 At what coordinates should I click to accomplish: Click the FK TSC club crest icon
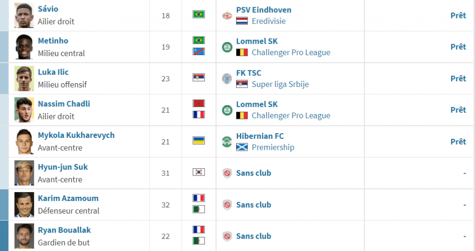pyautogui.click(x=227, y=78)
